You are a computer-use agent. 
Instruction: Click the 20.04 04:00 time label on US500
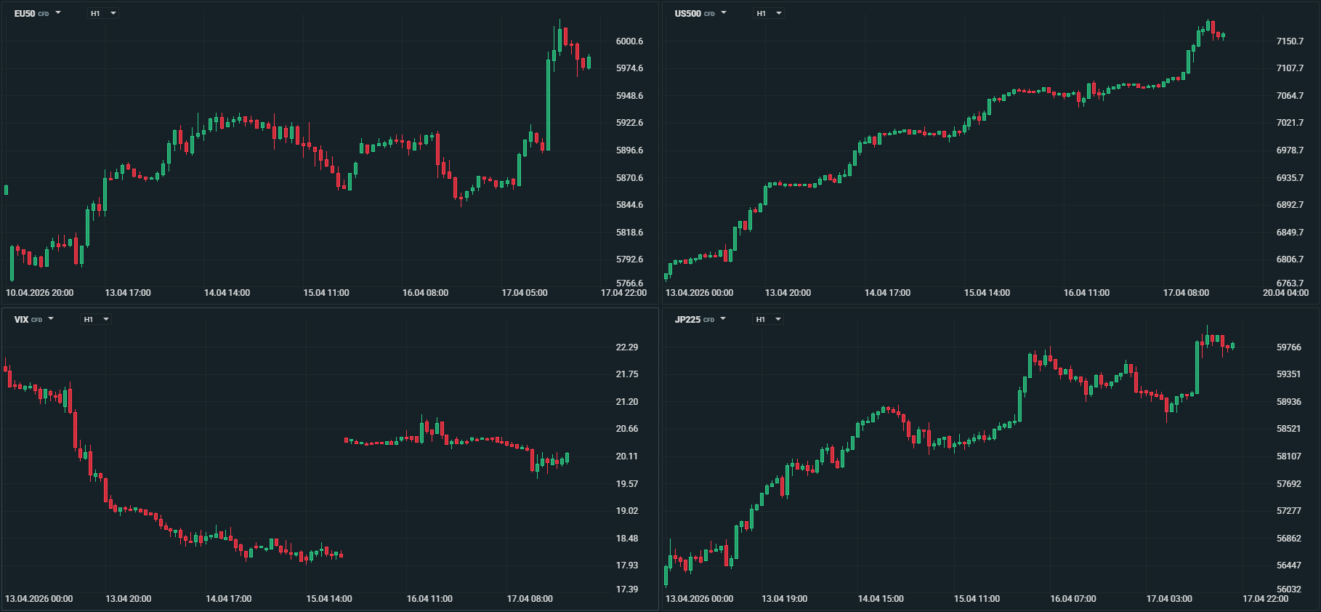[x=1285, y=293]
